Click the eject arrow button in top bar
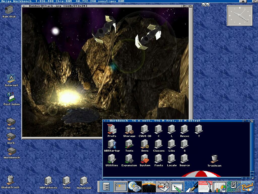This screenshot has height=194, width=258. [243, 1]
